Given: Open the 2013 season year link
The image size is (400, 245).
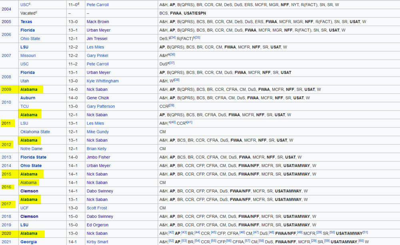Looking at the screenshot, I should pyautogui.click(x=6, y=157).
